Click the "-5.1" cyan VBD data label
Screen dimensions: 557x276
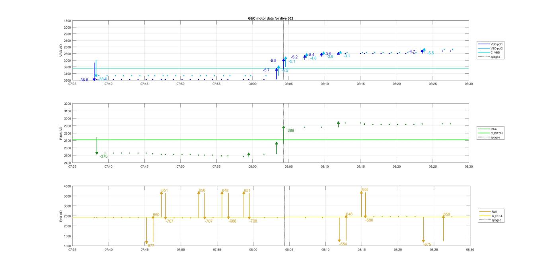click(x=292, y=61)
